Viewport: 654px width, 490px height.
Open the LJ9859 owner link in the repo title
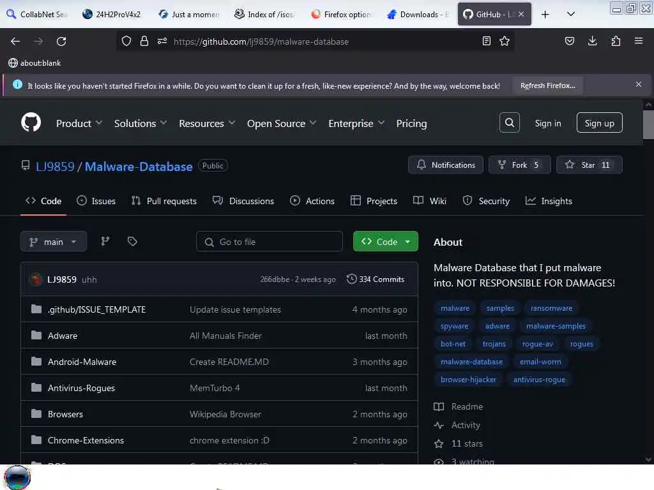click(x=55, y=167)
